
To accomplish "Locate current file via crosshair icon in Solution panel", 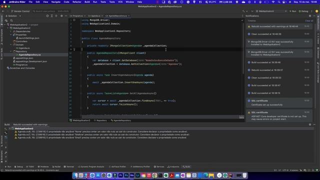I will click(x=47, y=16).
